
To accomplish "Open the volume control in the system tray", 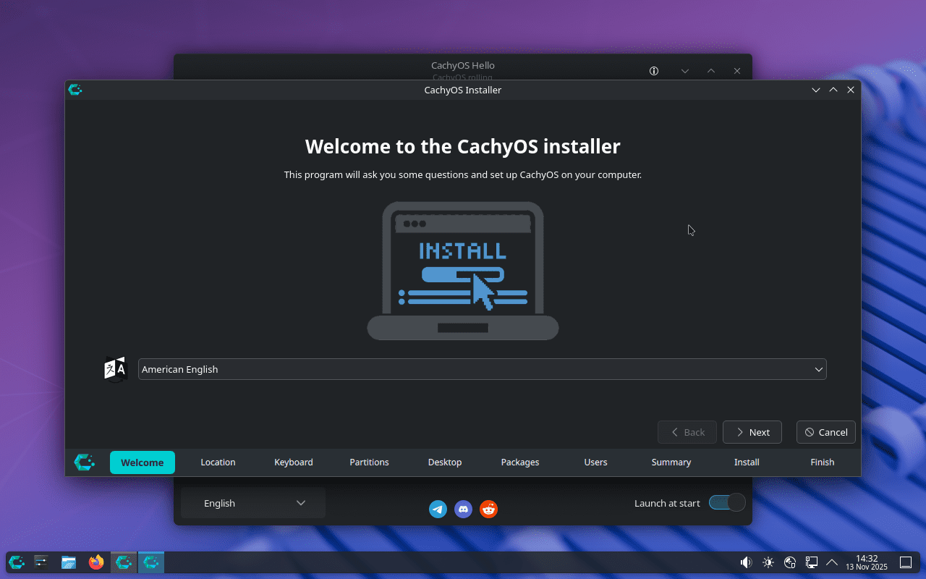I will pos(745,562).
